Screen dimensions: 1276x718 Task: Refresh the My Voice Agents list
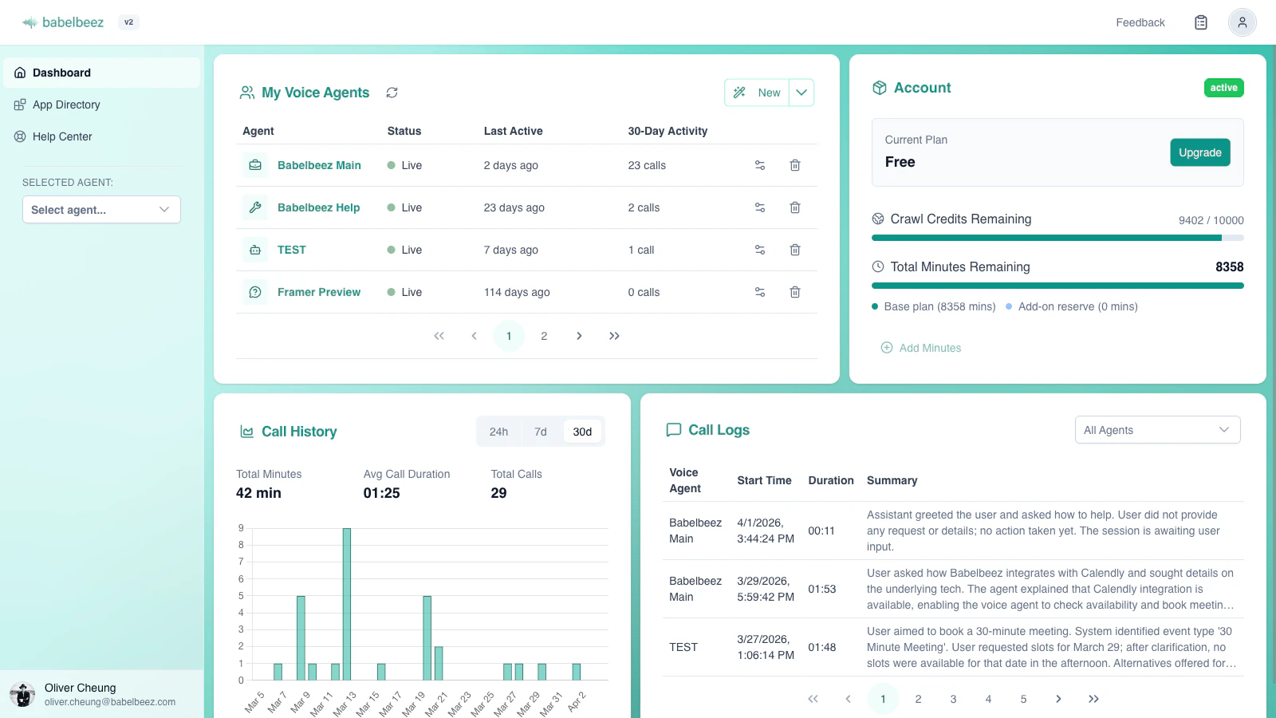pyautogui.click(x=392, y=93)
